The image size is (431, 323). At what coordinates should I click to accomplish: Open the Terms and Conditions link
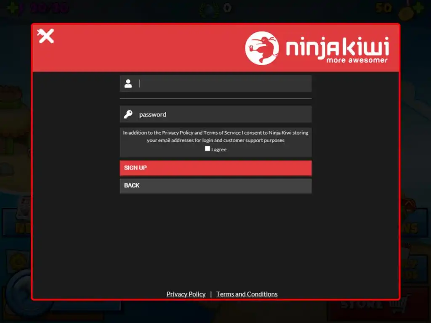point(247,294)
